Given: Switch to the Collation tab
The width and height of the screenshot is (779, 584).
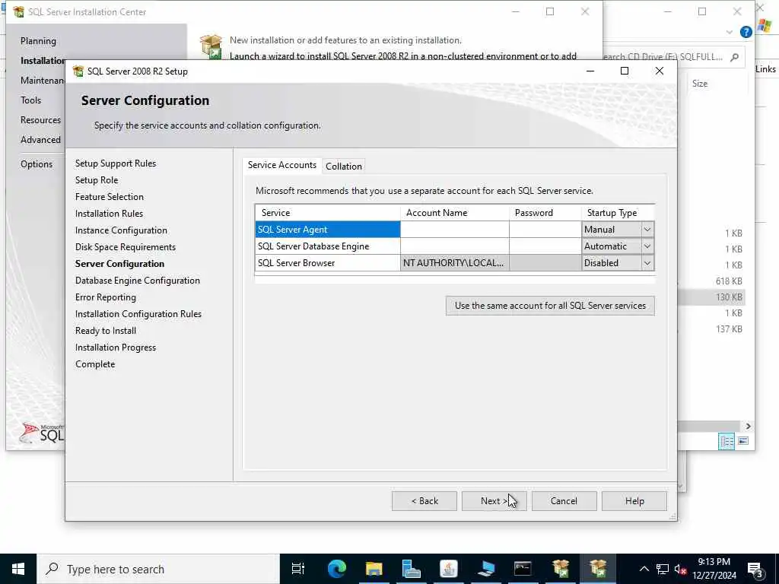Looking at the screenshot, I should point(343,167).
